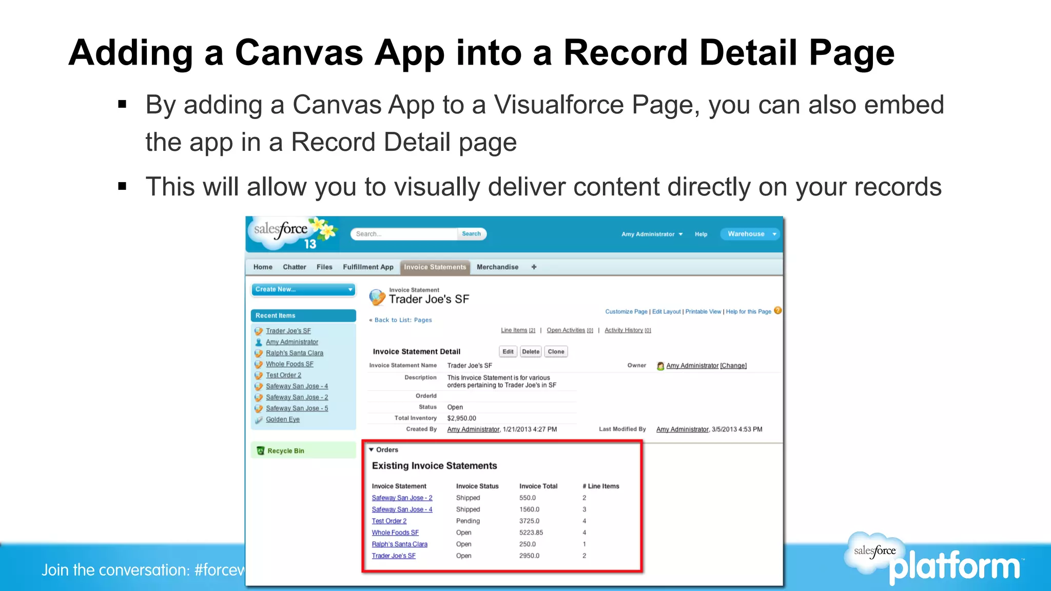The height and width of the screenshot is (591, 1051).
Task: Open Recycle Bin
Action: tap(286, 450)
